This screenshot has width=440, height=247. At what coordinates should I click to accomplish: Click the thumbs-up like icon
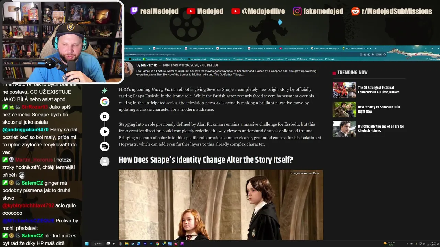(x=105, y=131)
